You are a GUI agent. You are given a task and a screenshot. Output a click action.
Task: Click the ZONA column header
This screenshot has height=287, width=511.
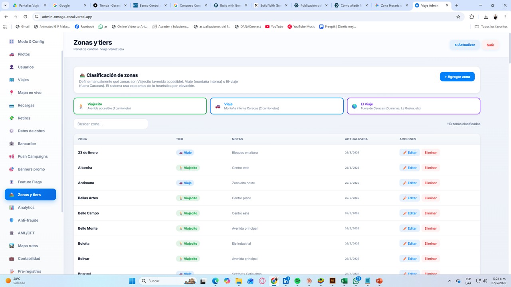[83, 139]
